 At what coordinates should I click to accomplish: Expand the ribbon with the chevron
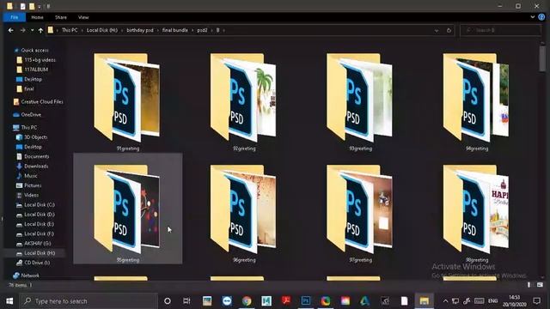533,17
